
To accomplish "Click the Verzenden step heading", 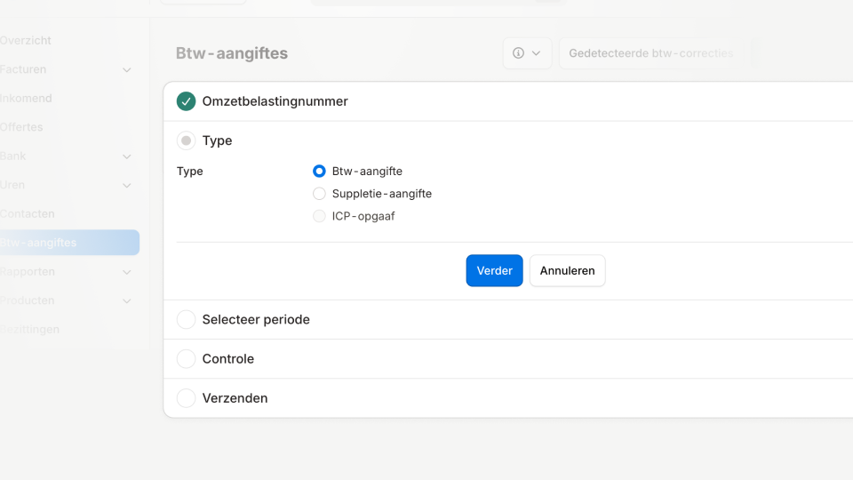I will pyautogui.click(x=235, y=398).
